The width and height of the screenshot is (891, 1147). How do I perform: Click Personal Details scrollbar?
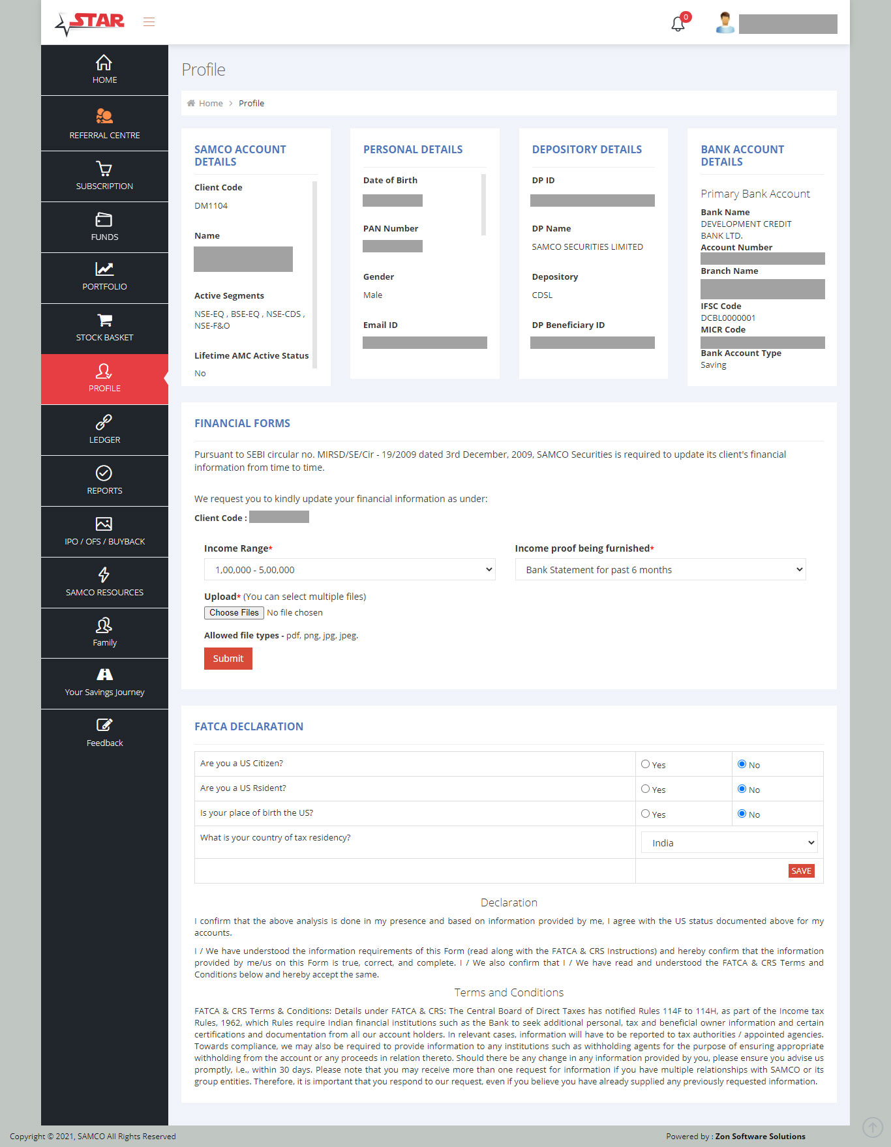[484, 205]
